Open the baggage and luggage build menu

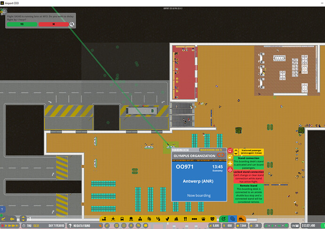click(x=131, y=219)
